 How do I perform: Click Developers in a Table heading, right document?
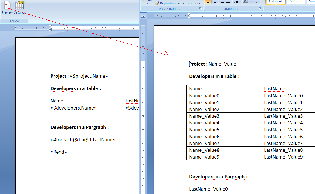click(214, 77)
